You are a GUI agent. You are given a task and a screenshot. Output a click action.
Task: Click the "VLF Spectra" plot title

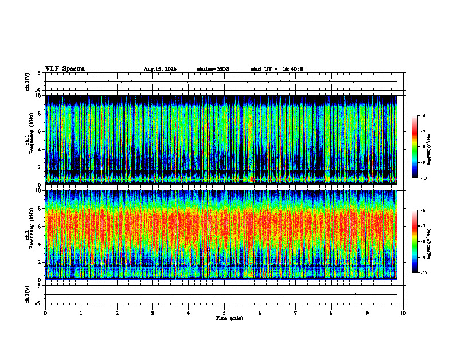tap(65, 69)
